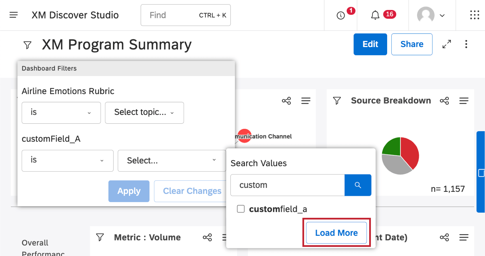The image size is (485, 256).
Task: Check the customfield_a checkbox
Action: [241, 209]
